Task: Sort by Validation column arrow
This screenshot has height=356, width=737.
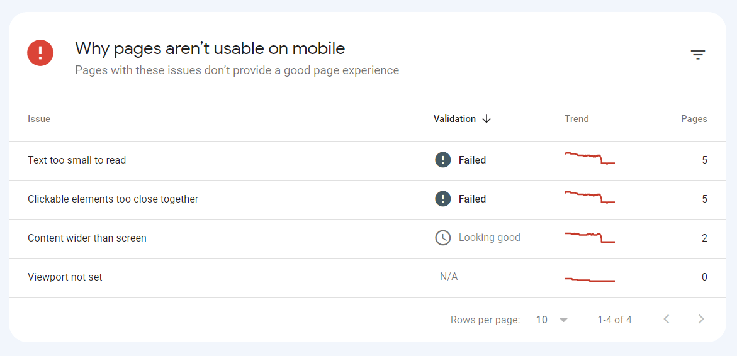Action: 487,119
